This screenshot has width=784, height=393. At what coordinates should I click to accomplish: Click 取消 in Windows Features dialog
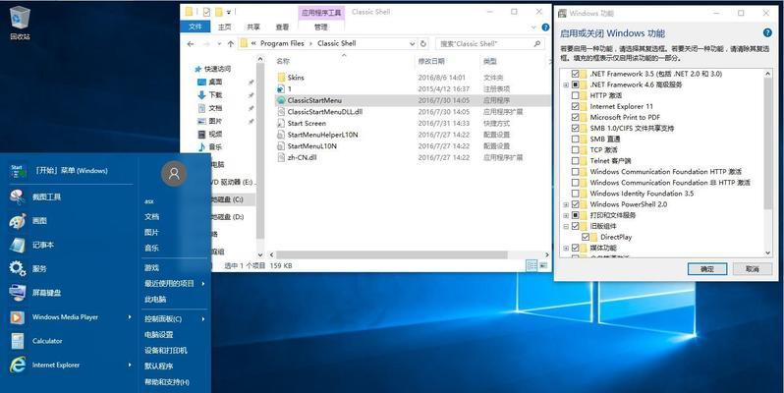click(x=752, y=269)
